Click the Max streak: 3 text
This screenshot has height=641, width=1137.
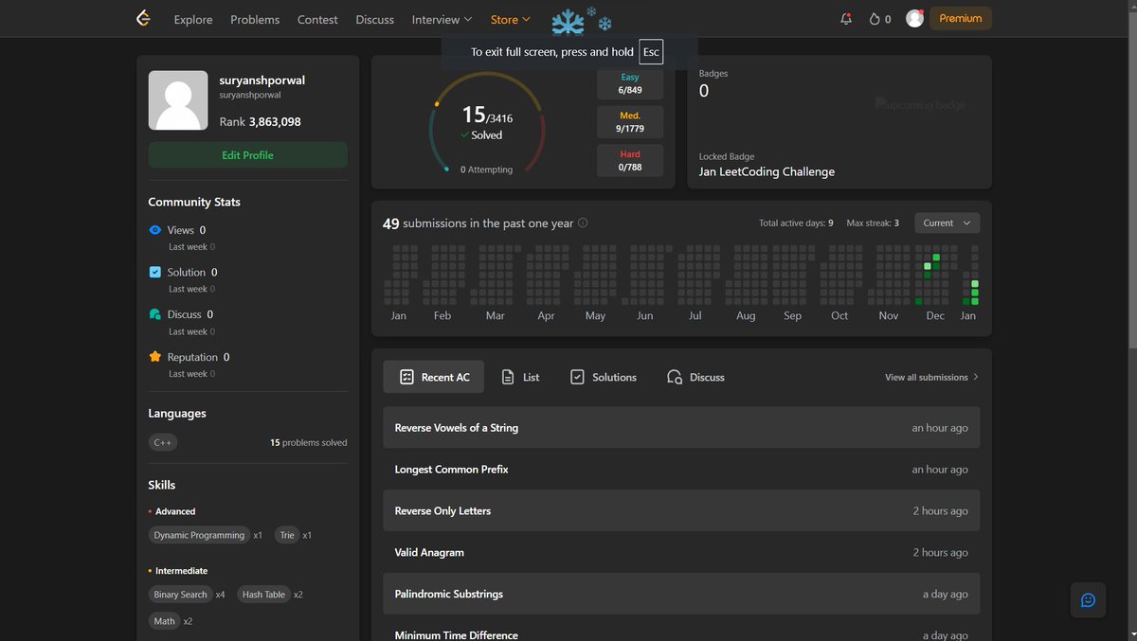pos(873,223)
